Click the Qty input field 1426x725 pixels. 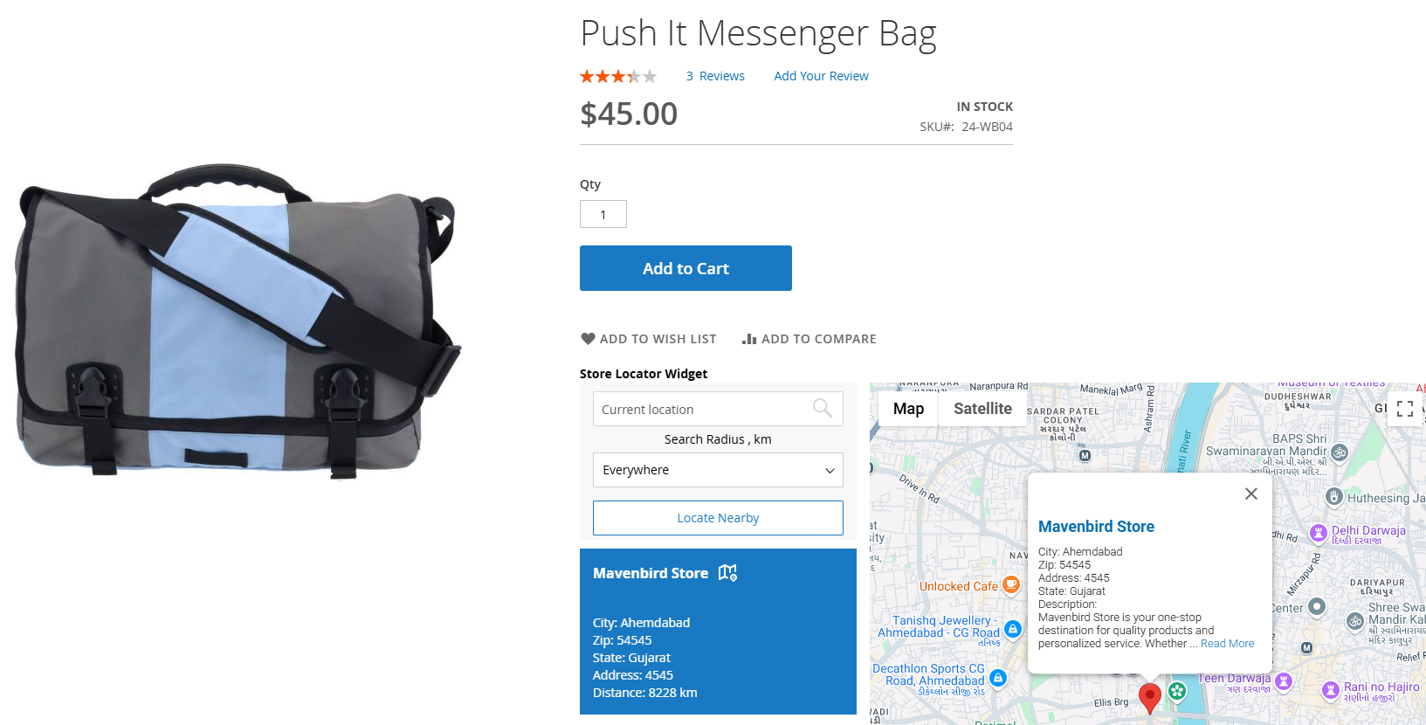click(x=603, y=214)
